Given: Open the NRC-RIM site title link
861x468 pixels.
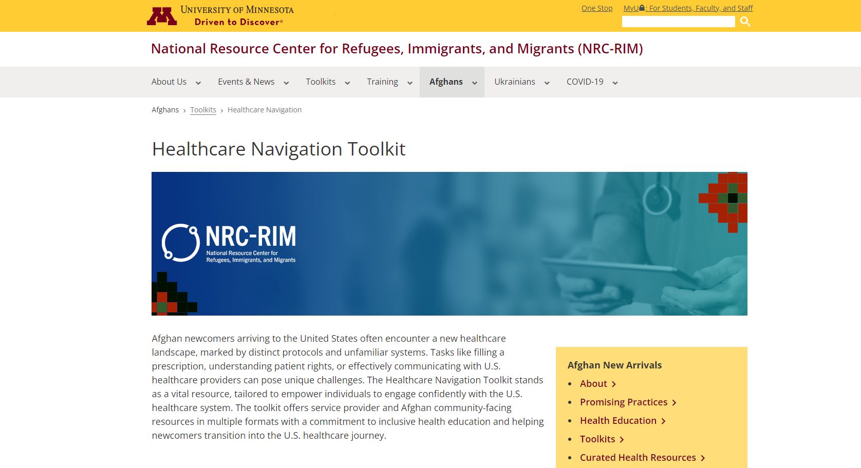Looking at the screenshot, I should 397,49.
